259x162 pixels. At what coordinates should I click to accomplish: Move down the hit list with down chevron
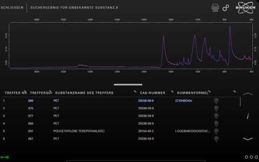point(248,139)
